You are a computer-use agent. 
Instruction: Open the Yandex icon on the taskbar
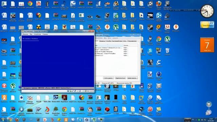(x=45, y=120)
